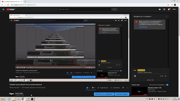Expand the top chat mode dropdown
The height and width of the screenshot is (101, 180).
[143, 17]
